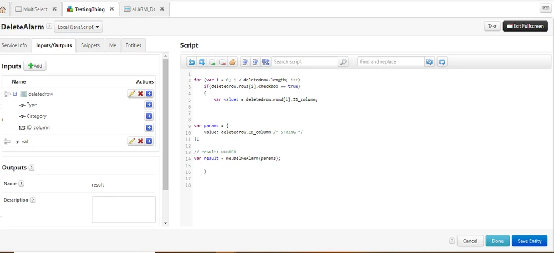Open the Snippets tab
This screenshot has width=554, height=253.
pyautogui.click(x=90, y=45)
